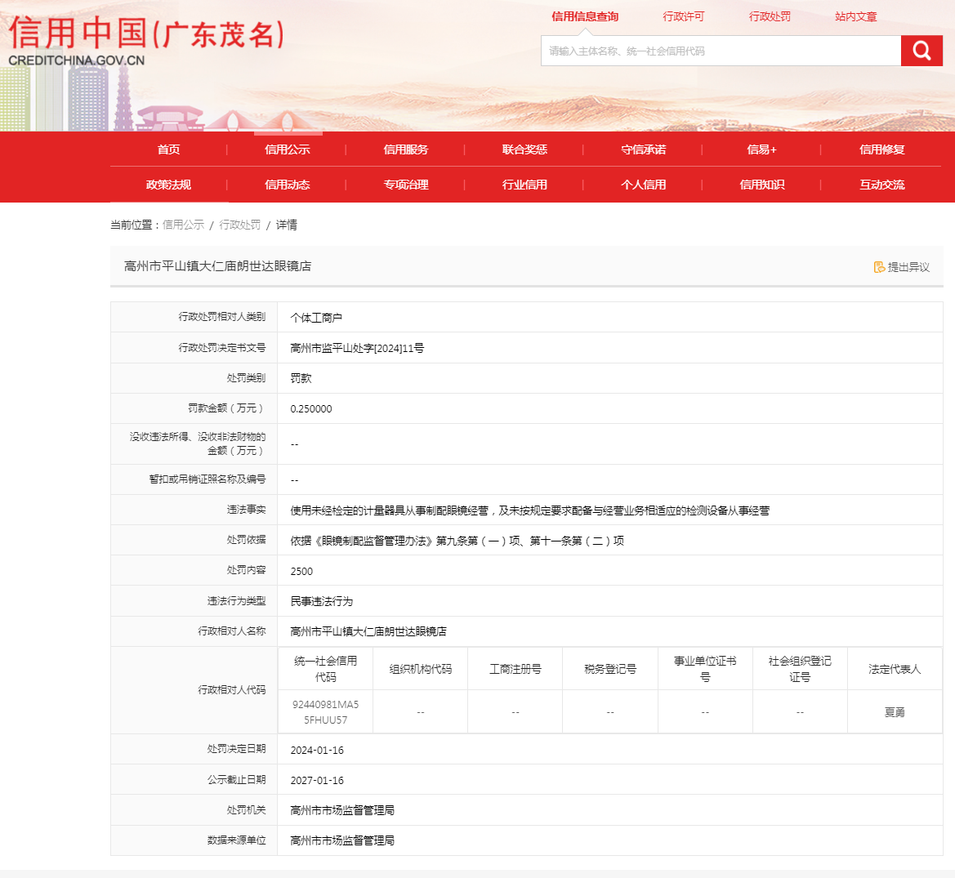Open the 首页 home menu item
The image size is (955, 878).
click(168, 149)
